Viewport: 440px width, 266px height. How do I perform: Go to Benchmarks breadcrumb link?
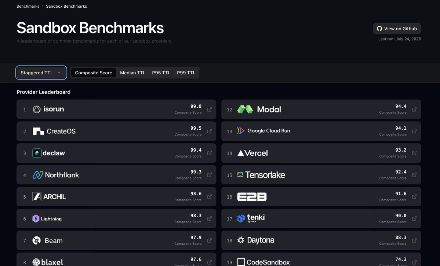coord(28,6)
